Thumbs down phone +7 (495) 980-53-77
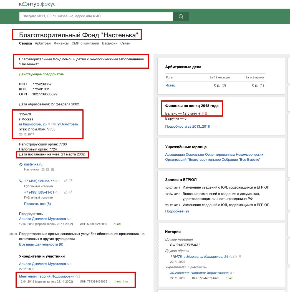Viewport: 290px width, 292px height. click(x=71, y=181)
